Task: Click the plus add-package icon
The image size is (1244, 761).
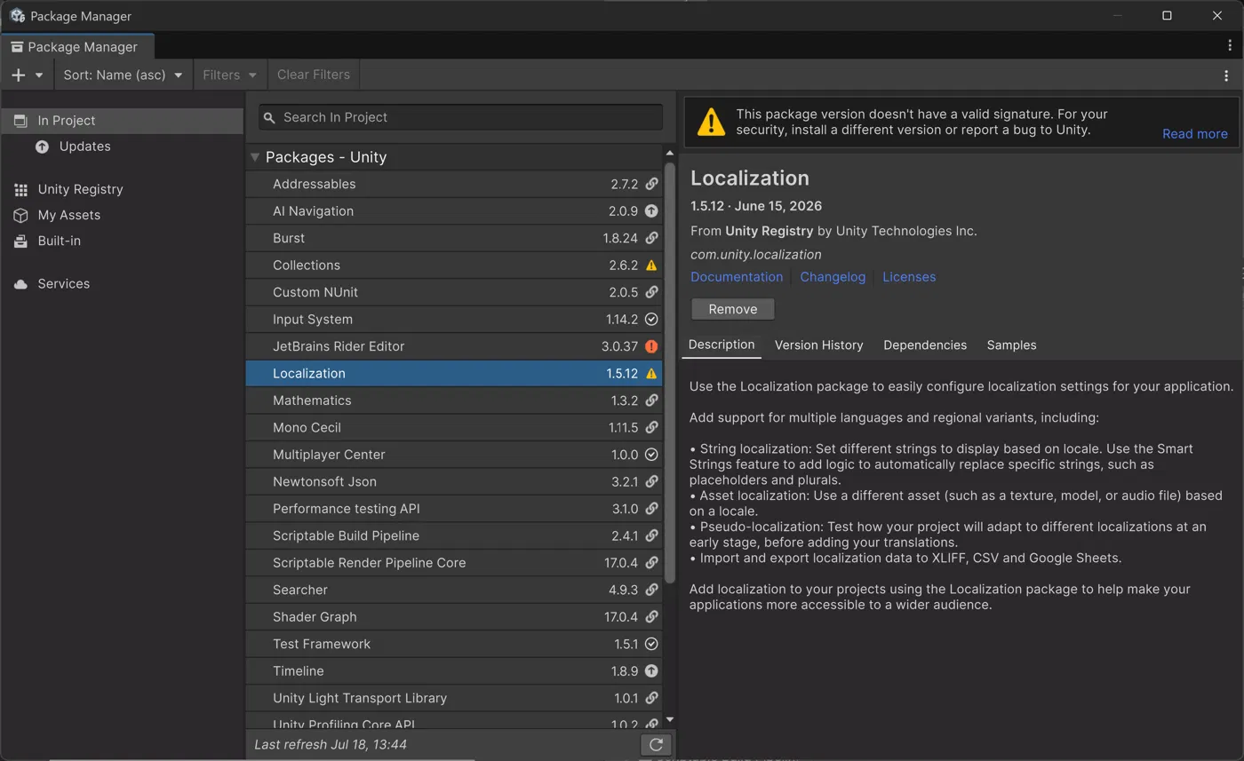Action: pyautogui.click(x=18, y=75)
